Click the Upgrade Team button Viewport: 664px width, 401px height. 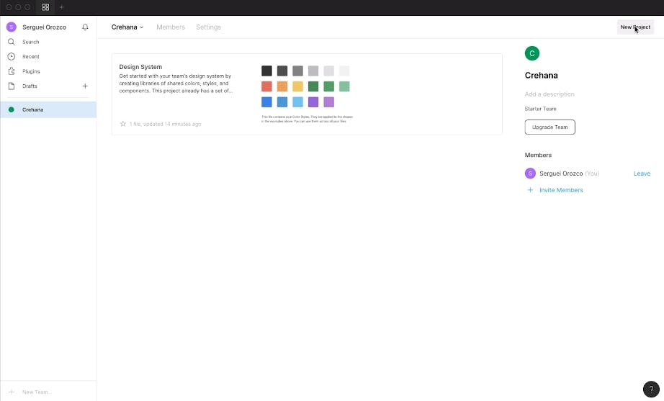pos(549,127)
